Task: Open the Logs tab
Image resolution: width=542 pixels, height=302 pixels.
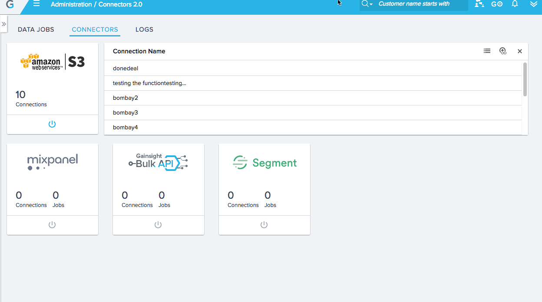Action: coord(144,30)
